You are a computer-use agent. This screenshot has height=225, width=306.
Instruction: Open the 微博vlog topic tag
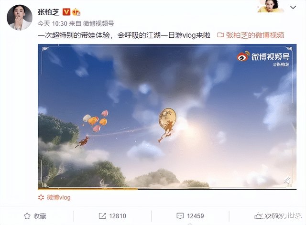[58, 197]
